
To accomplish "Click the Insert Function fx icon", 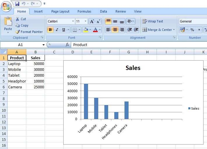I will click(67, 45).
